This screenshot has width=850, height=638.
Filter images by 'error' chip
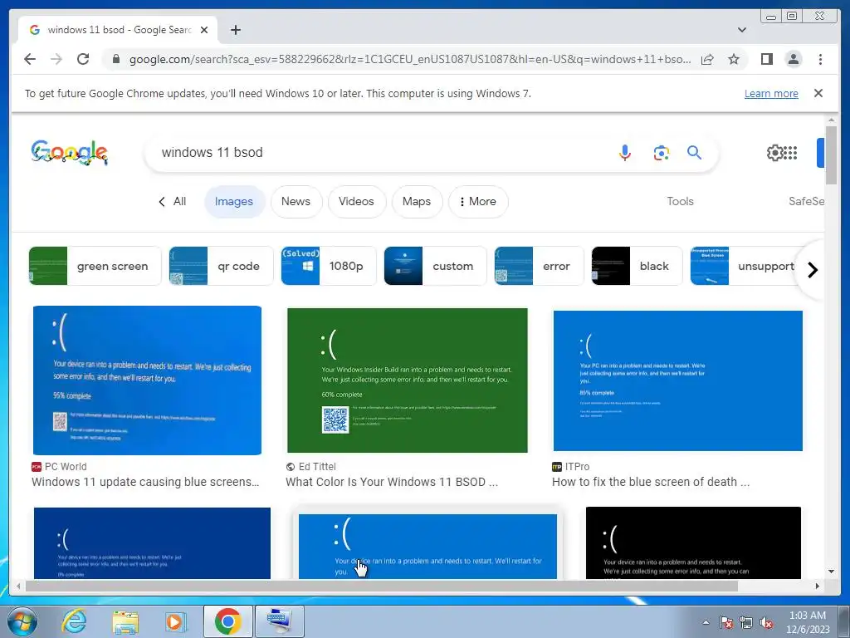tap(540, 266)
